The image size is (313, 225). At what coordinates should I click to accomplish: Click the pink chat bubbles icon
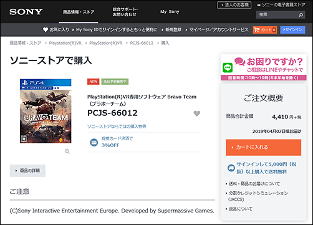pos(240,62)
